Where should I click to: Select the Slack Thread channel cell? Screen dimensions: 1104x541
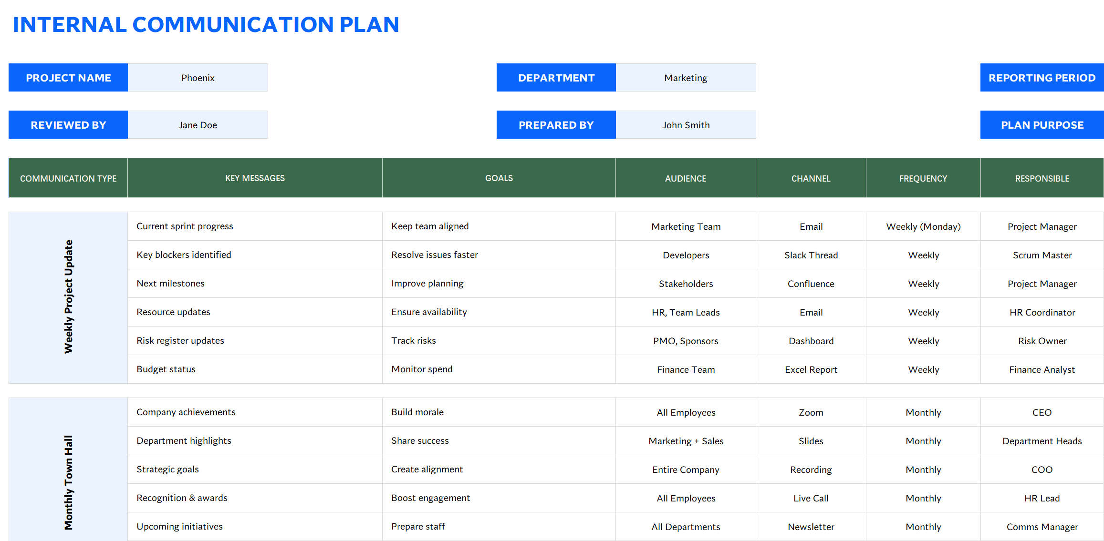811,255
